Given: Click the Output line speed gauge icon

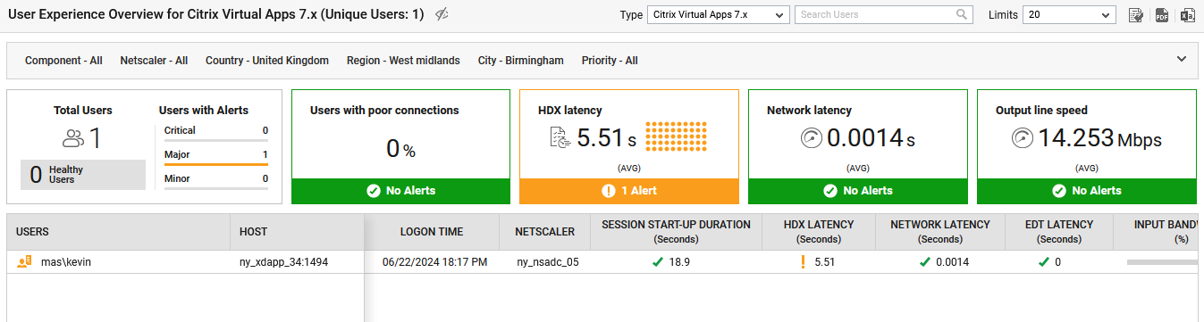Looking at the screenshot, I should coord(1022,138).
